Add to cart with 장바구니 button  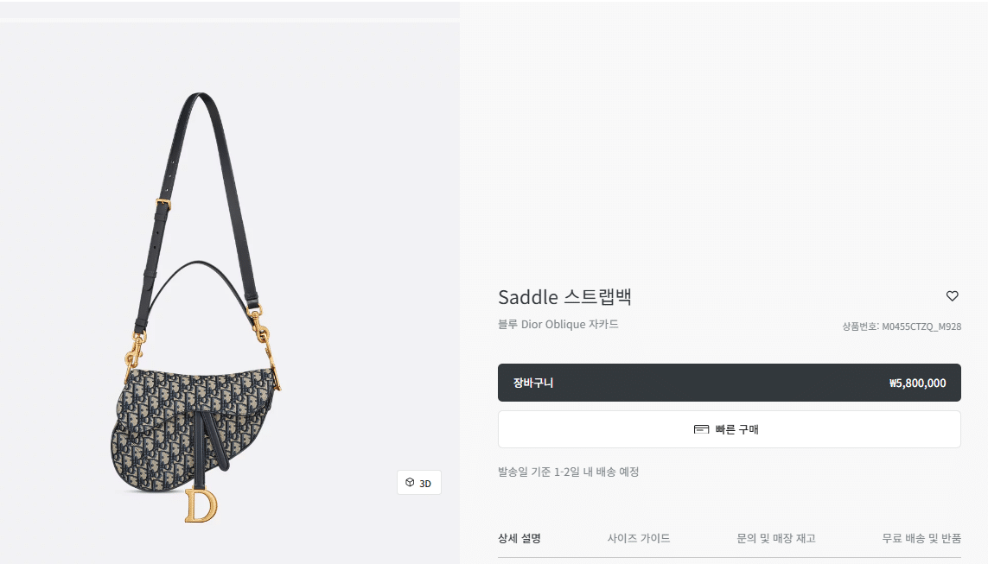(729, 383)
